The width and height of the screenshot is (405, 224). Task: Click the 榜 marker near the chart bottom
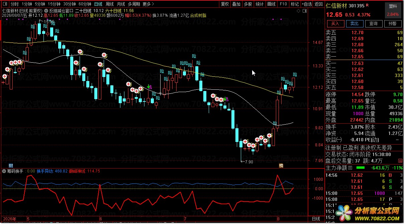pyautogui.click(x=281, y=166)
